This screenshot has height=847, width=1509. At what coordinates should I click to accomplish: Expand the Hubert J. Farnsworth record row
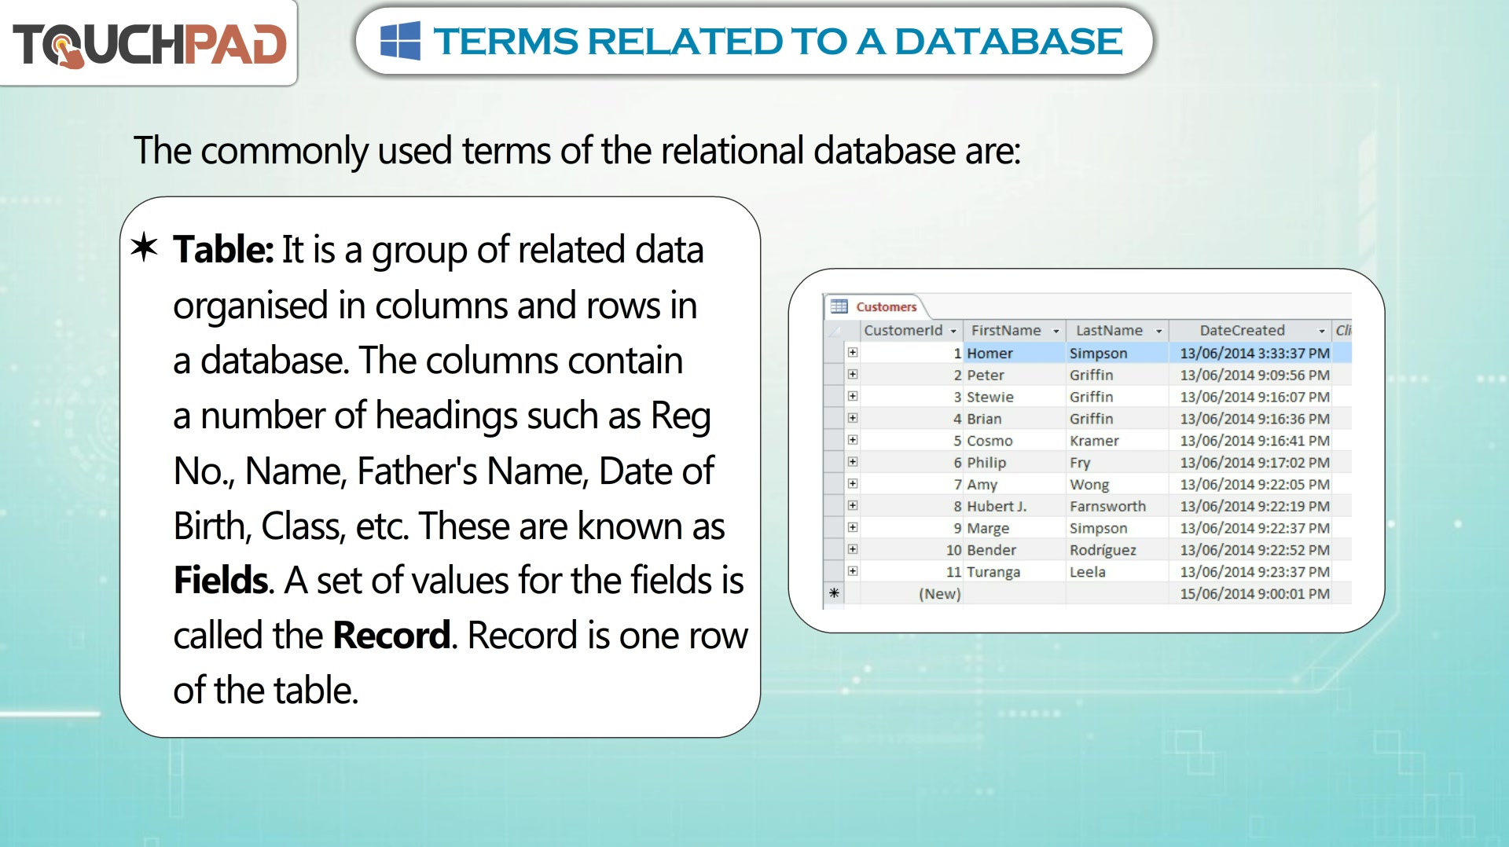coord(853,505)
